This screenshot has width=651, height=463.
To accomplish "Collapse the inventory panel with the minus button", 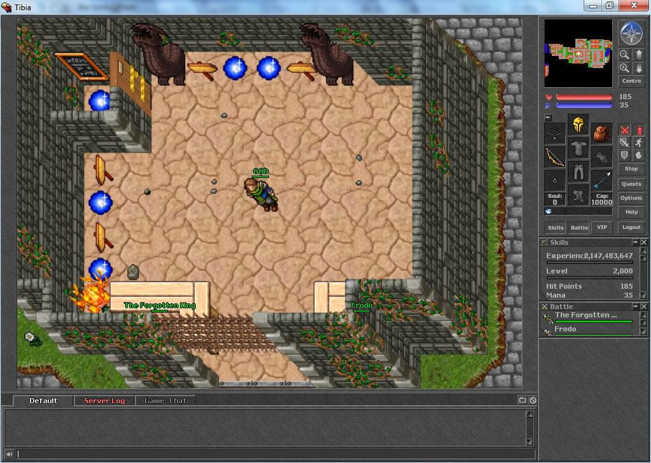I will [x=548, y=118].
